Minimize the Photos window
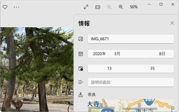 click(x=149, y=4)
